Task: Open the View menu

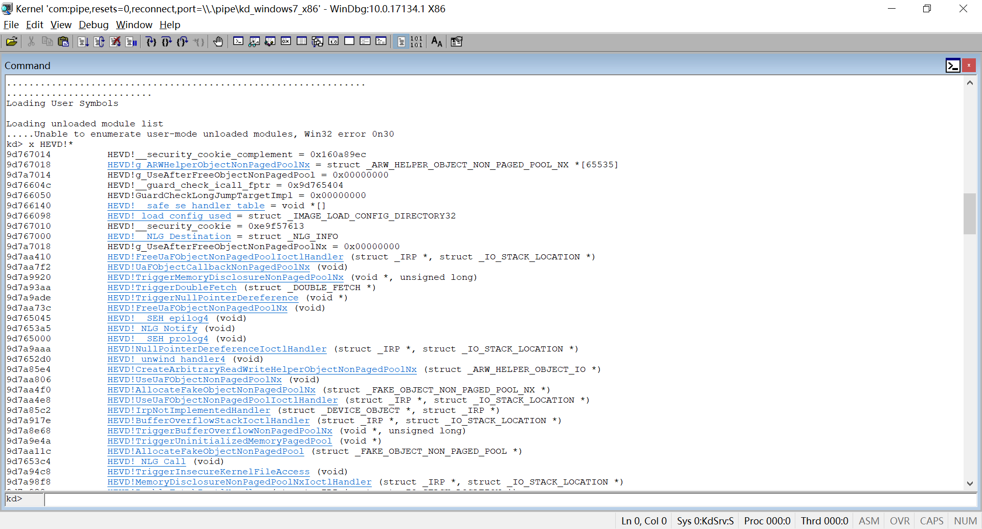Action: point(61,25)
